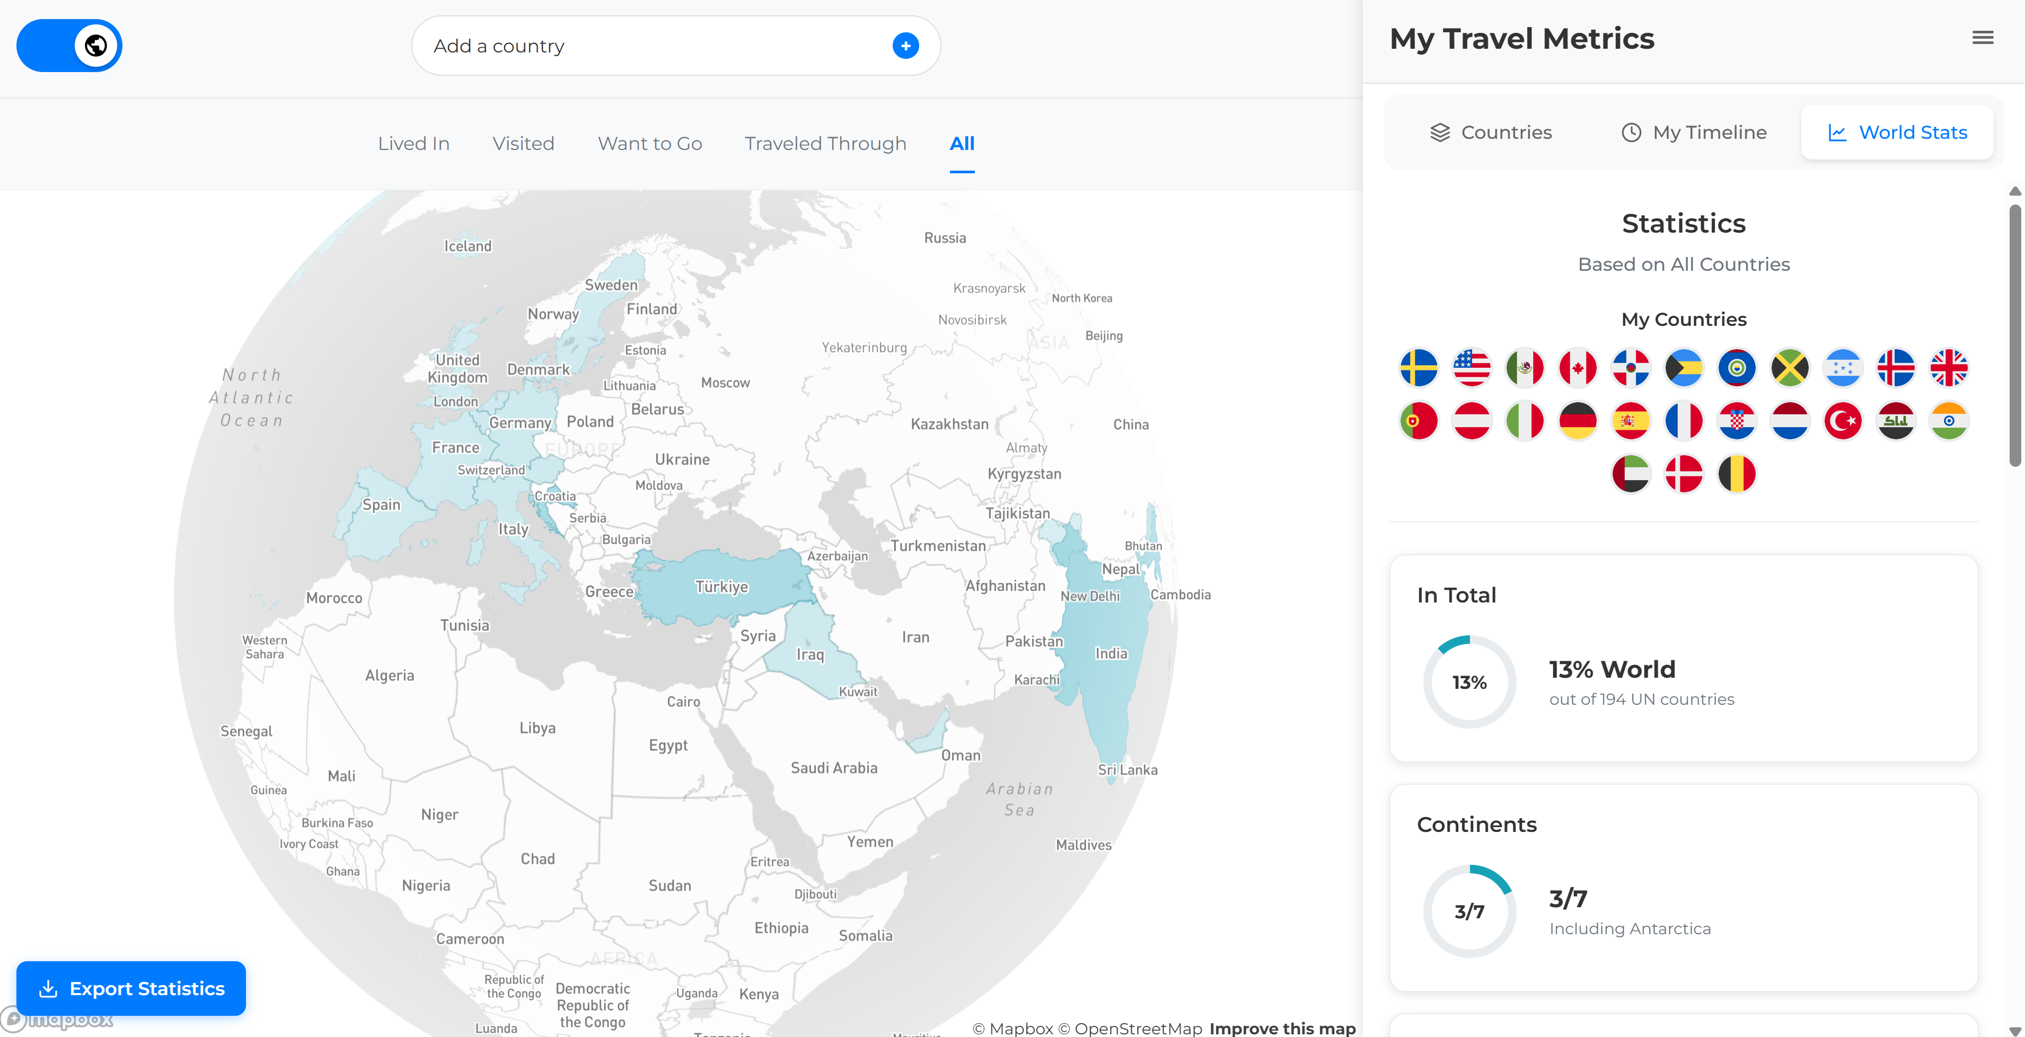Click the United Kingdom flag

coord(1950,368)
